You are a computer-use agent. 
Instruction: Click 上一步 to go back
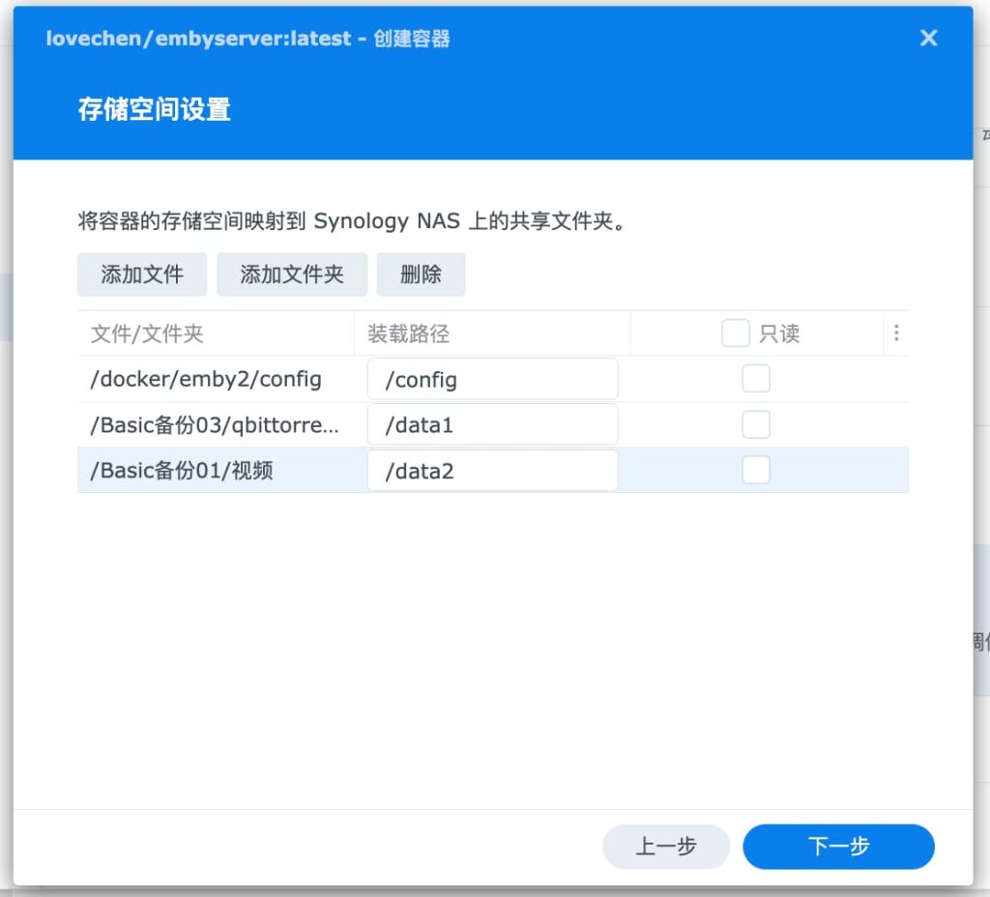point(666,846)
